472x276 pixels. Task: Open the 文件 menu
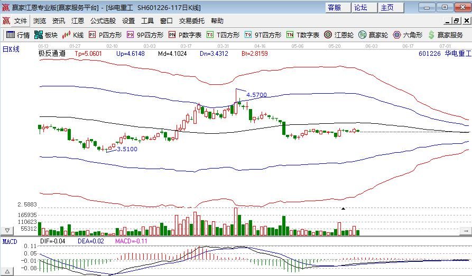tap(21, 21)
